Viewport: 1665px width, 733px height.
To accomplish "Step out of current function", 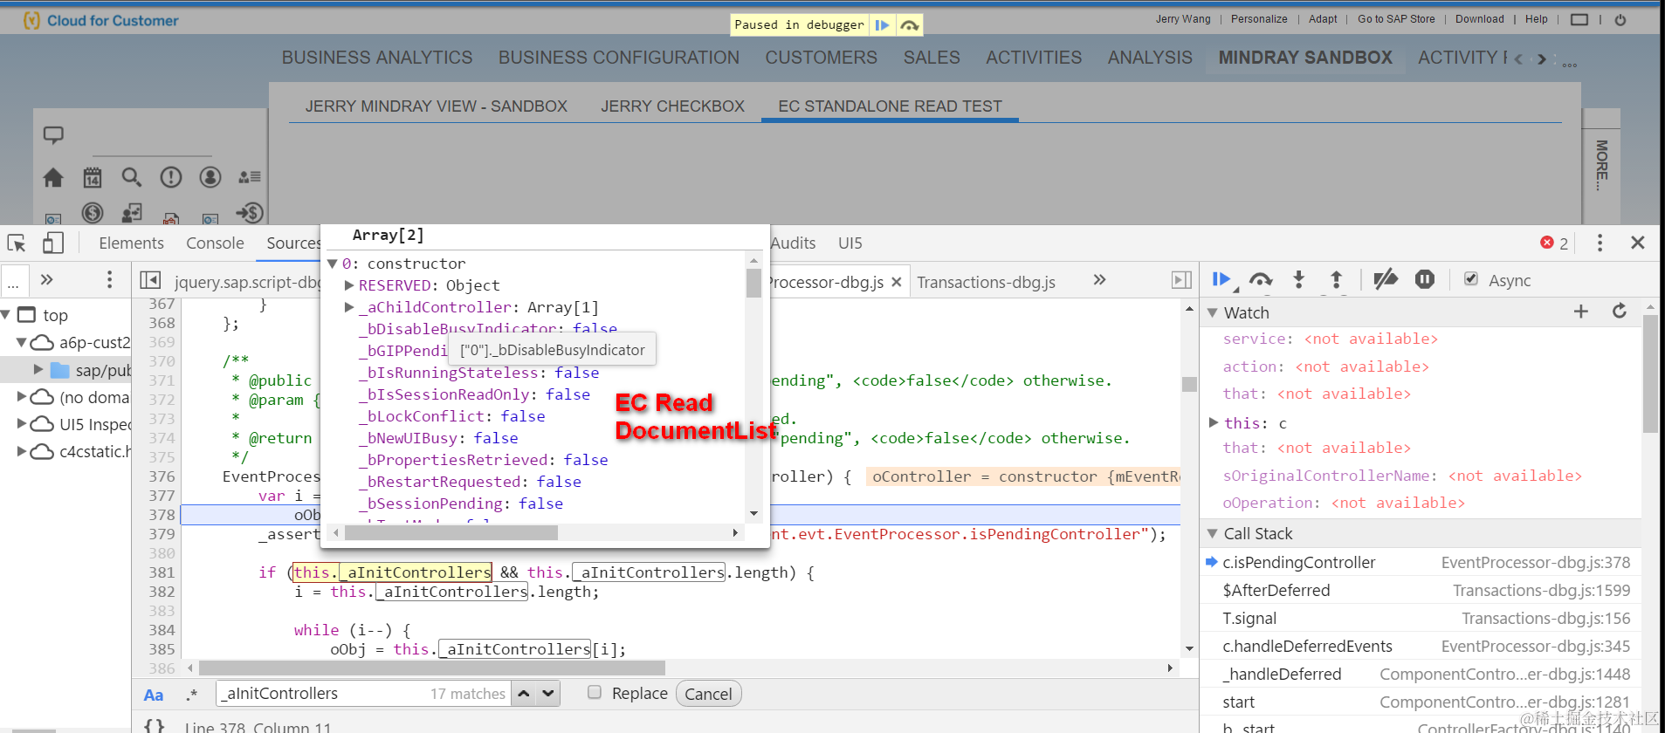I will click(1336, 280).
